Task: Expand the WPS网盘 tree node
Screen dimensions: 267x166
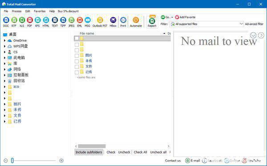Action: pos(5,46)
